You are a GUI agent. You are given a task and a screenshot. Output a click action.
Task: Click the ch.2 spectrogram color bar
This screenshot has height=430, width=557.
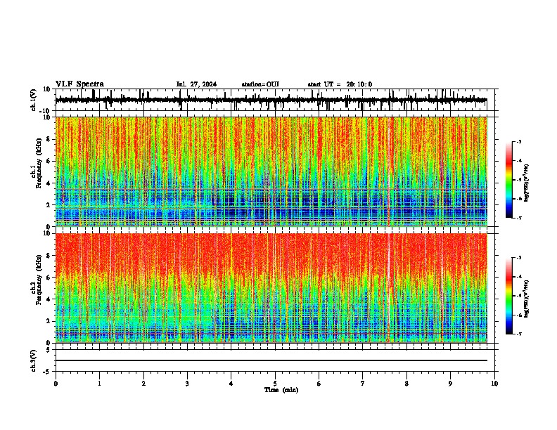coord(508,296)
